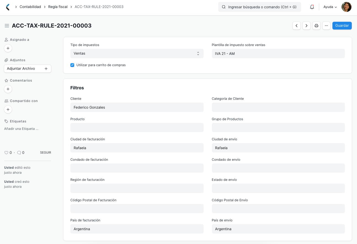Click the search magnifier icon

(x=224, y=7)
